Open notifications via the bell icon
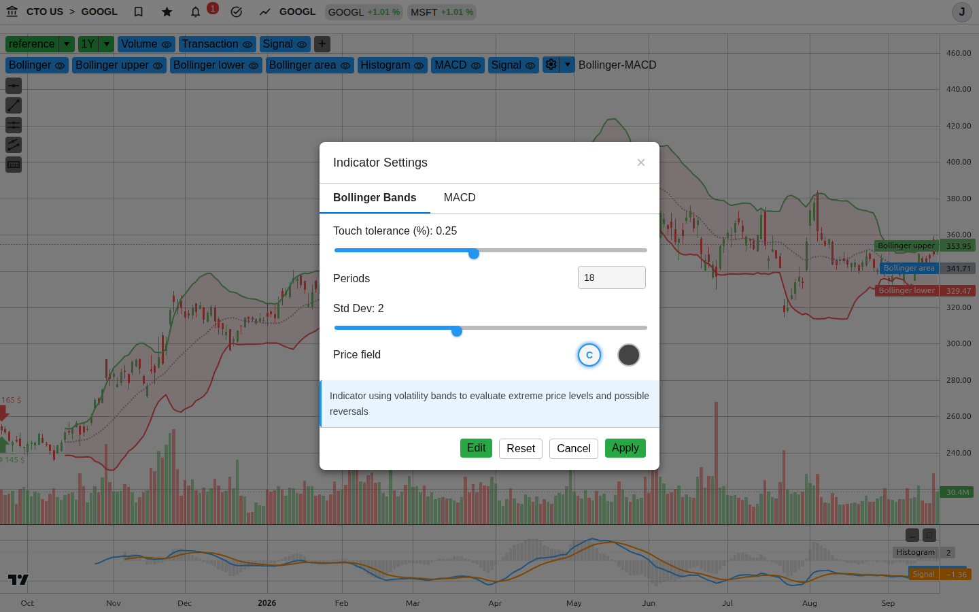The height and width of the screenshot is (612, 979). pos(196,12)
